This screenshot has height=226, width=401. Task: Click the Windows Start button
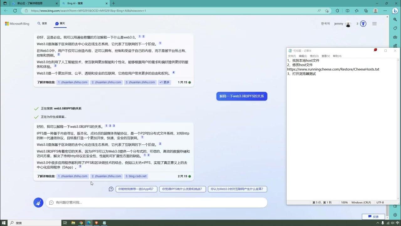(x=4, y=223)
